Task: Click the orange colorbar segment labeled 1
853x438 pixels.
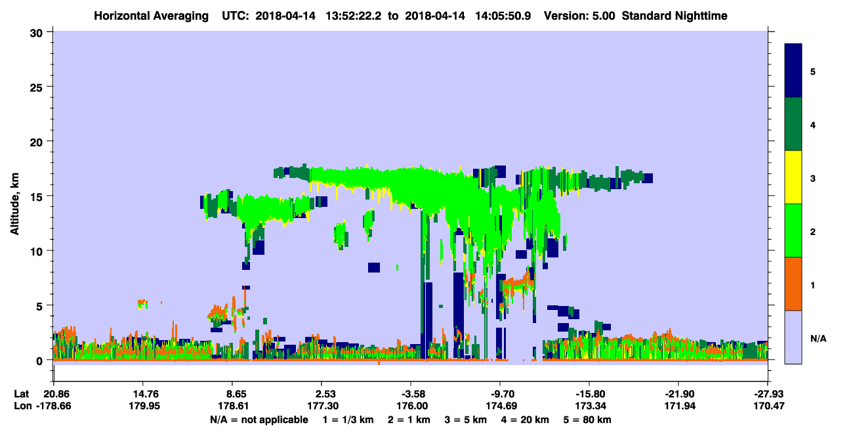Action: pos(793,284)
